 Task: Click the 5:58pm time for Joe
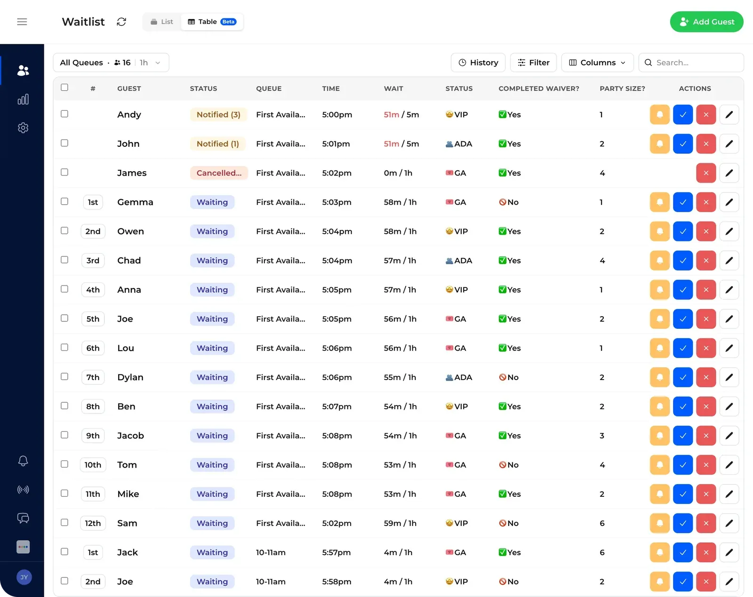point(336,581)
